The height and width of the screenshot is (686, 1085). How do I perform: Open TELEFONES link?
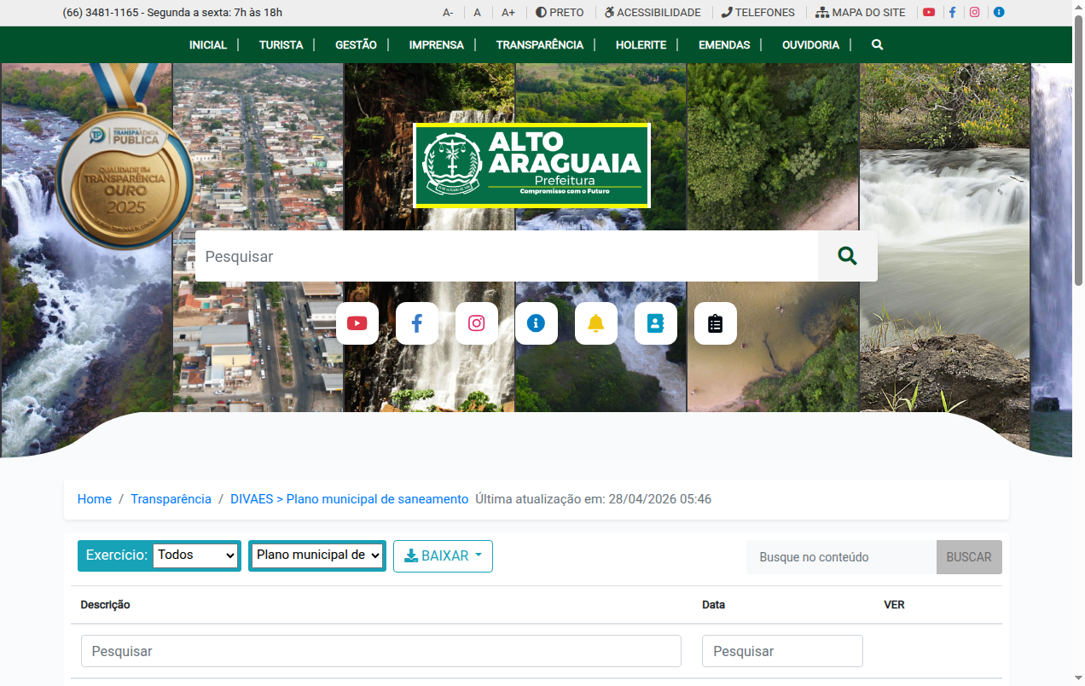[757, 13]
